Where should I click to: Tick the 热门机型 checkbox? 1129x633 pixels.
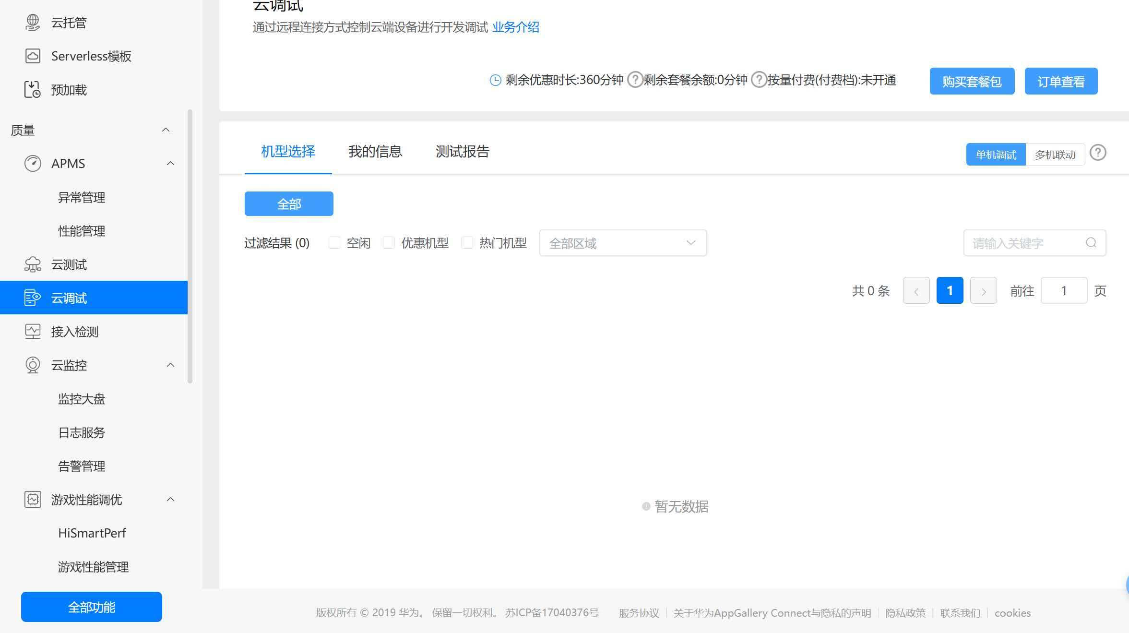point(467,243)
